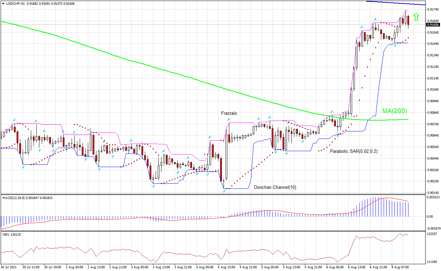Click OBV scale value 111160
Image resolution: width=441 pixels, height=271 pixels.
point(432,262)
